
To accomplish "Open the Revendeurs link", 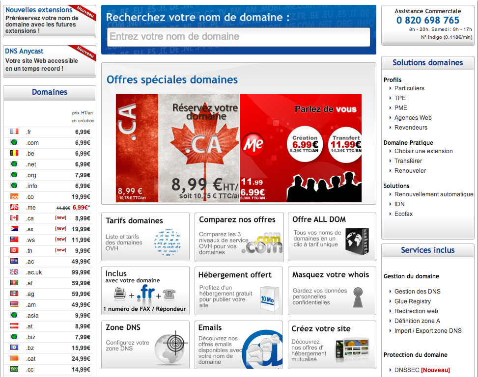I will (411, 128).
